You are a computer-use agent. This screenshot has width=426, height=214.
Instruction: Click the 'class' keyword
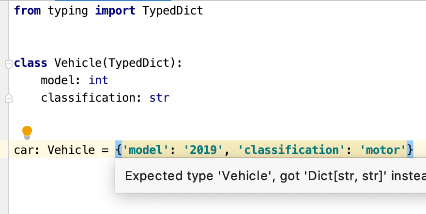pyautogui.click(x=30, y=63)
